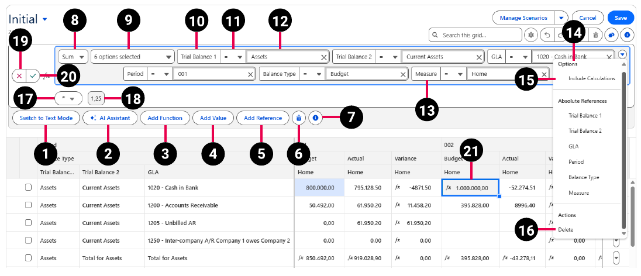Image resolution: width=641 pixels, height=276 pixels.
Task: Clear the Current Assets filter value
Action: pos(479,57)
